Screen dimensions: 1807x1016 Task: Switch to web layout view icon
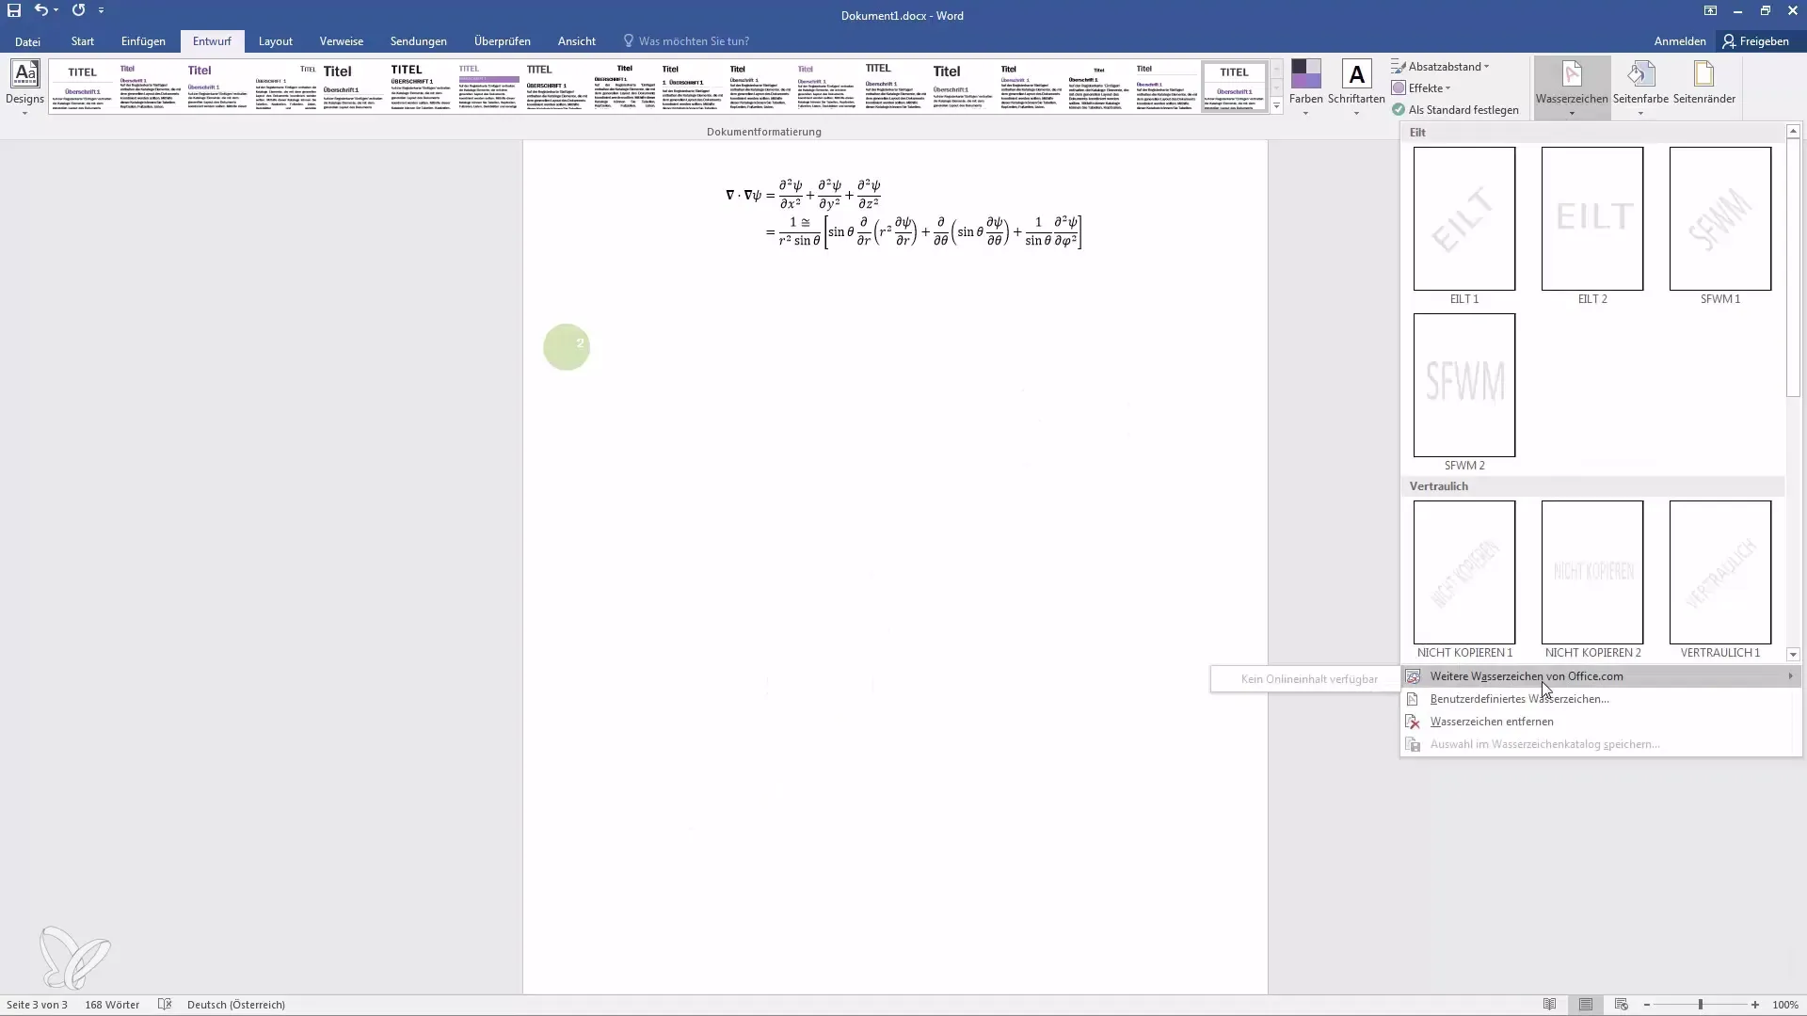pos(1621,1005)
